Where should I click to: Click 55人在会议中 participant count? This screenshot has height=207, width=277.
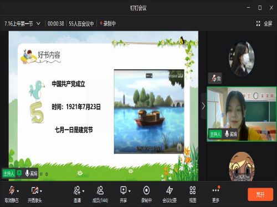(81, 24)
